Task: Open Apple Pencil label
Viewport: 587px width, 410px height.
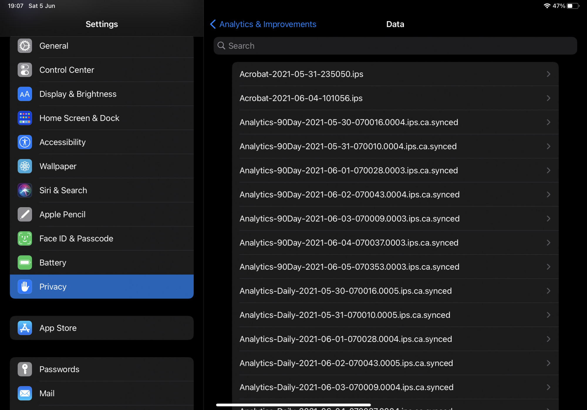Action: tap(63, 214)
